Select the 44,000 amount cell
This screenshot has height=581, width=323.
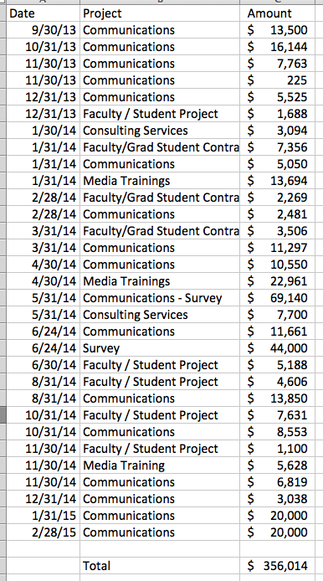pos(277,348)
